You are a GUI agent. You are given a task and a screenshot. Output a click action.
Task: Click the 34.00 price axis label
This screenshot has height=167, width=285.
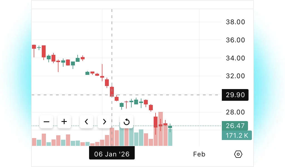tap(235, 58)
